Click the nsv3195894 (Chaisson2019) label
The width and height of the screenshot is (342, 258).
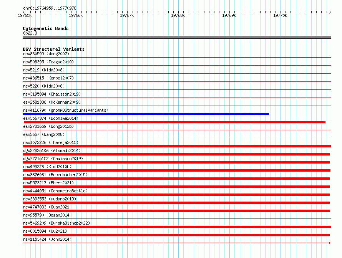52,94
